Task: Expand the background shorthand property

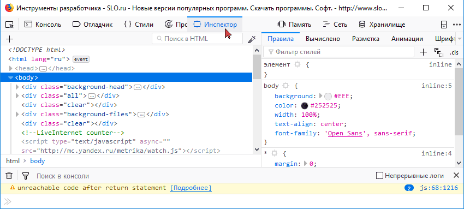Action: (x=320, y=96)
